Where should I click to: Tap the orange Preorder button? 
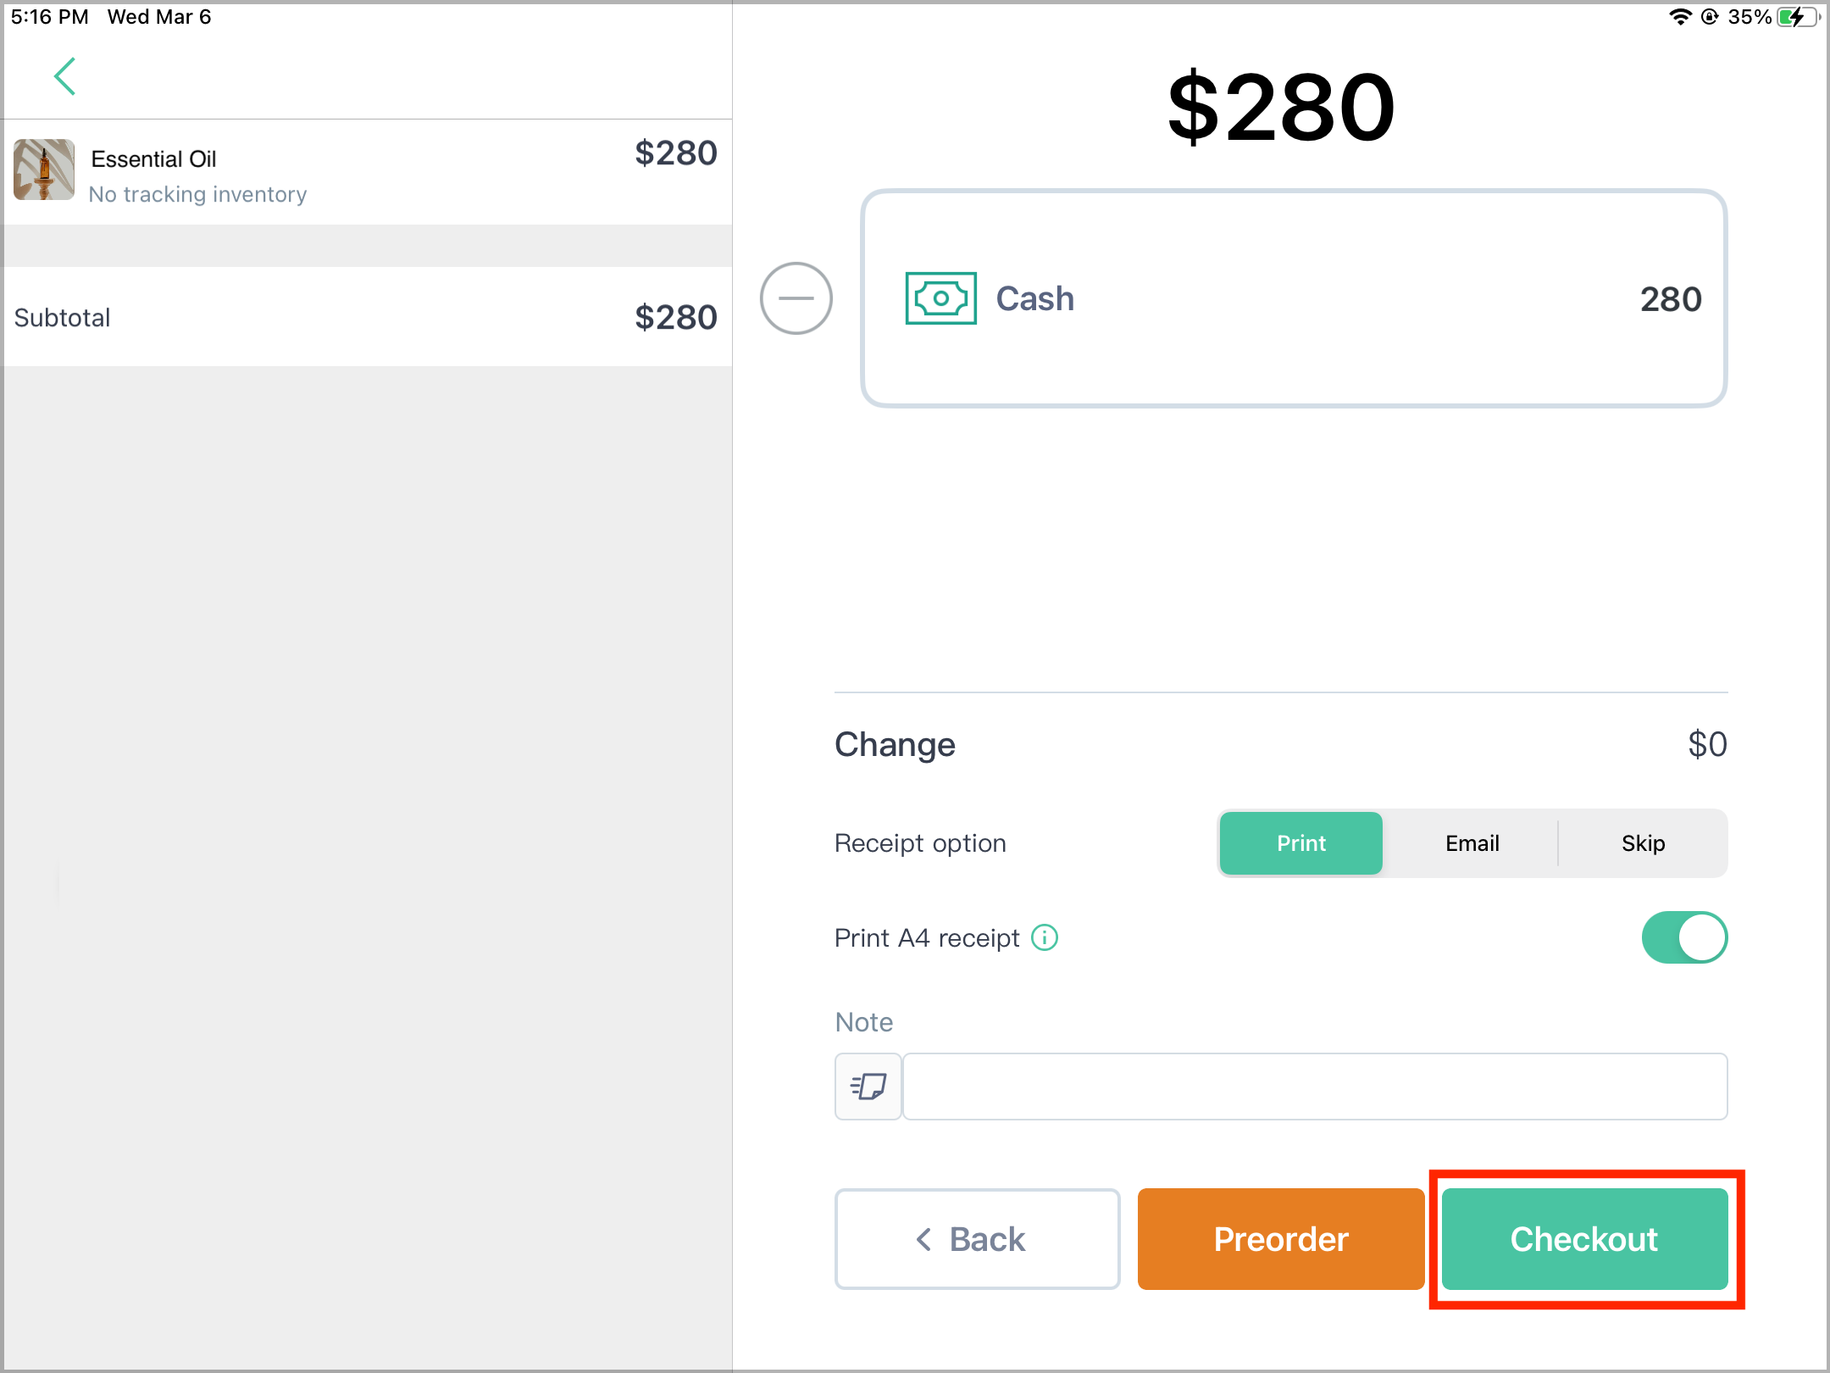point(1280,1239)
